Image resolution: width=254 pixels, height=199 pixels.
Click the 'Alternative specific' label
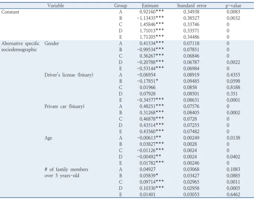click(20, 43)
